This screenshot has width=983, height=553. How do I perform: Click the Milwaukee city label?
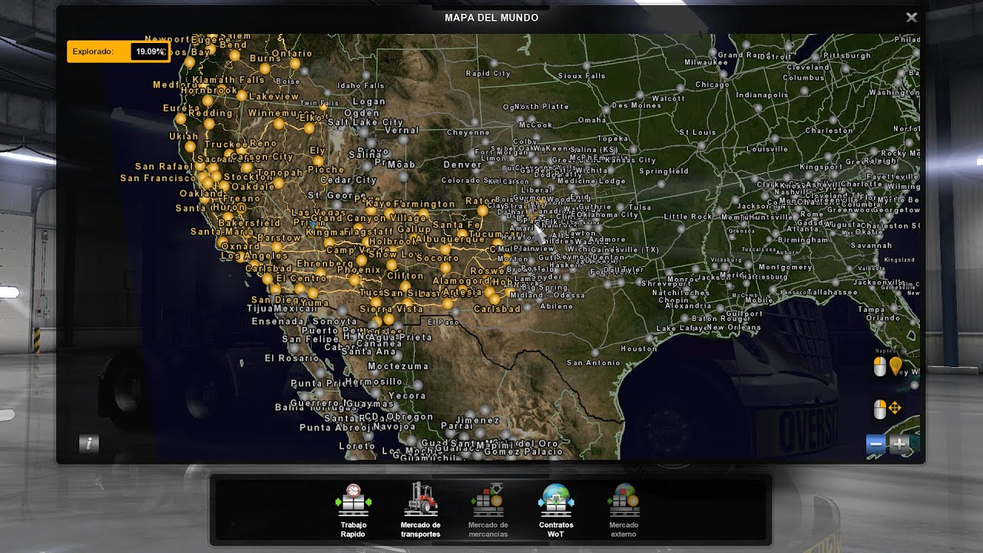pos(705,61)
